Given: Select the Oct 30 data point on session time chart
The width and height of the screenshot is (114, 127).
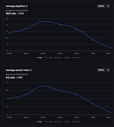Looking at the screenshot, I should (60, 91).
